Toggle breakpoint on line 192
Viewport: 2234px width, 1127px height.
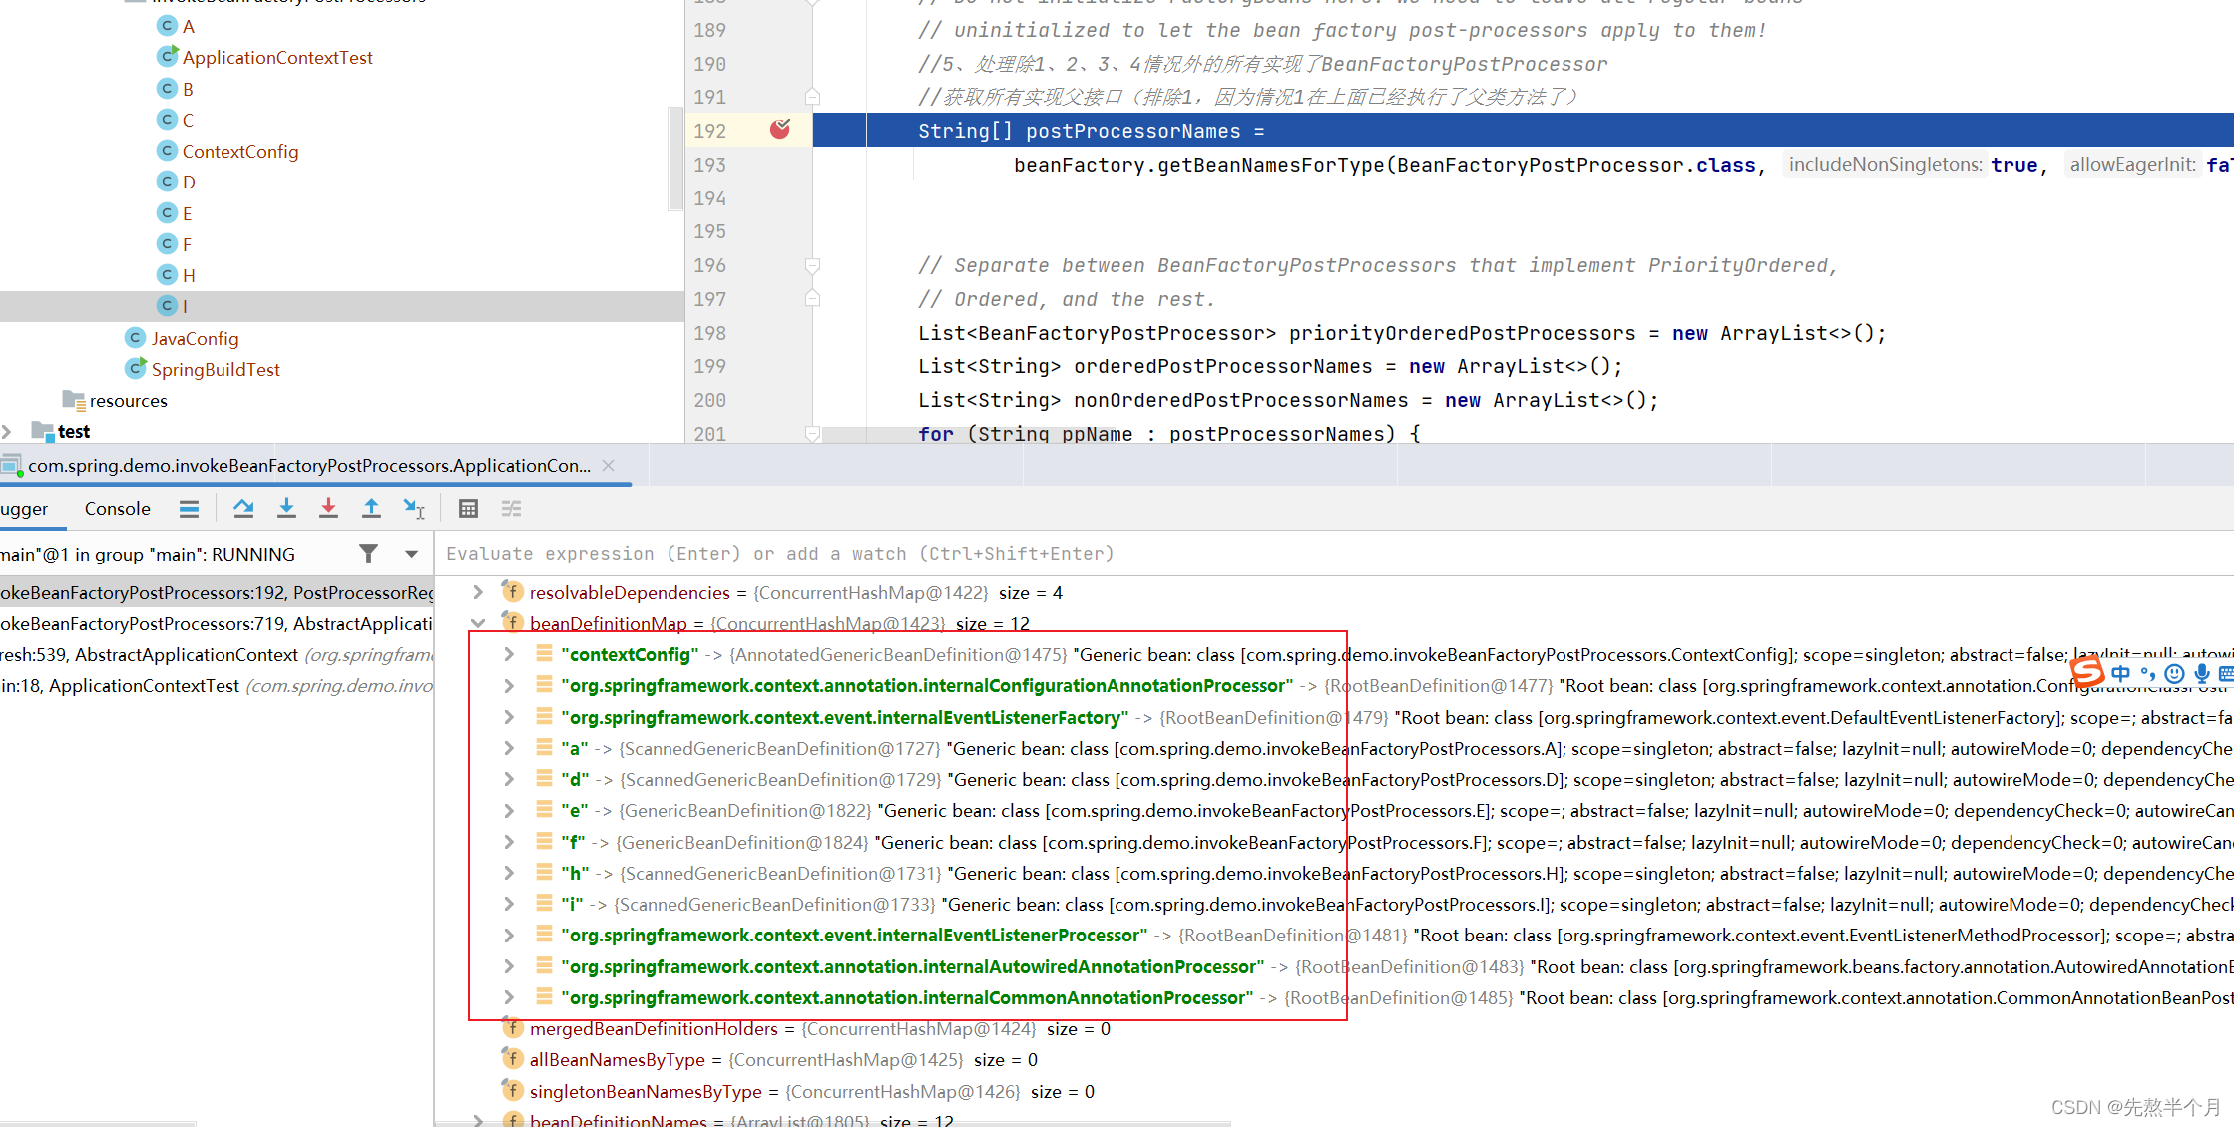780,130
